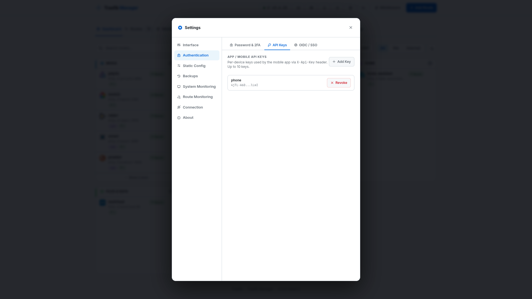Switch to the Password & 2FA tab
The height and width of the screenshot is (299, 532).
[x=245, y=45]
